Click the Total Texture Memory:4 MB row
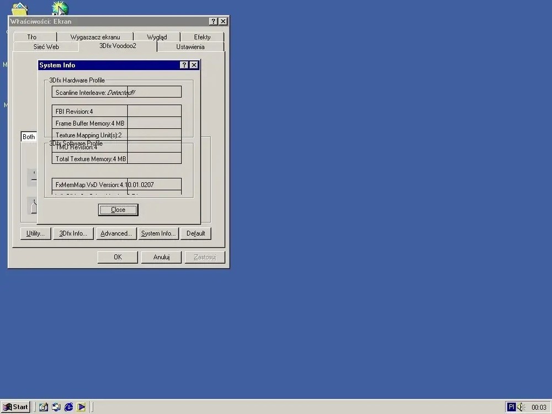This screenshot has width=552, height=414. click(x=116, y=158)
